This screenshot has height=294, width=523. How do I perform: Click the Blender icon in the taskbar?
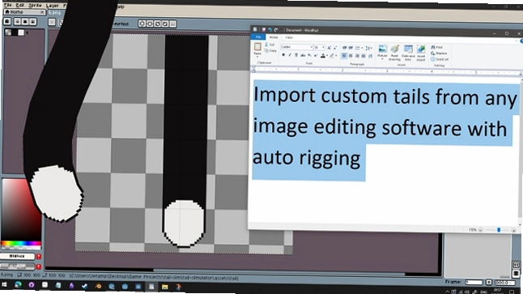(98, 286)
